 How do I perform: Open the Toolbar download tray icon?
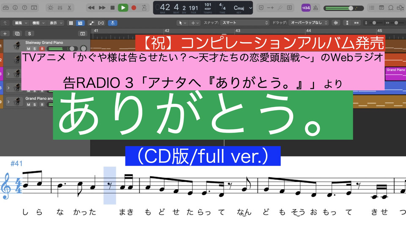(x=34, y=8)
